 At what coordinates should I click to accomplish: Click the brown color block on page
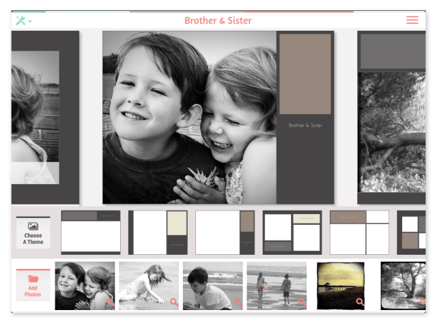click(305, 74)
